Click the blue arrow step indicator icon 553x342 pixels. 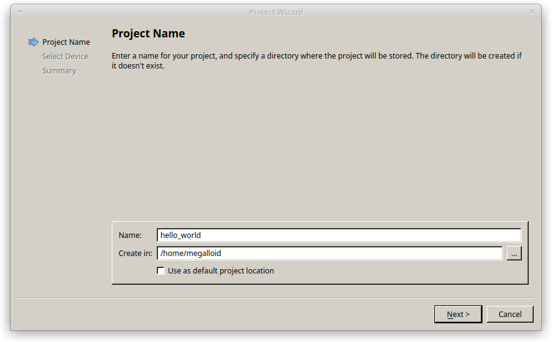click(x=33, y=42)
